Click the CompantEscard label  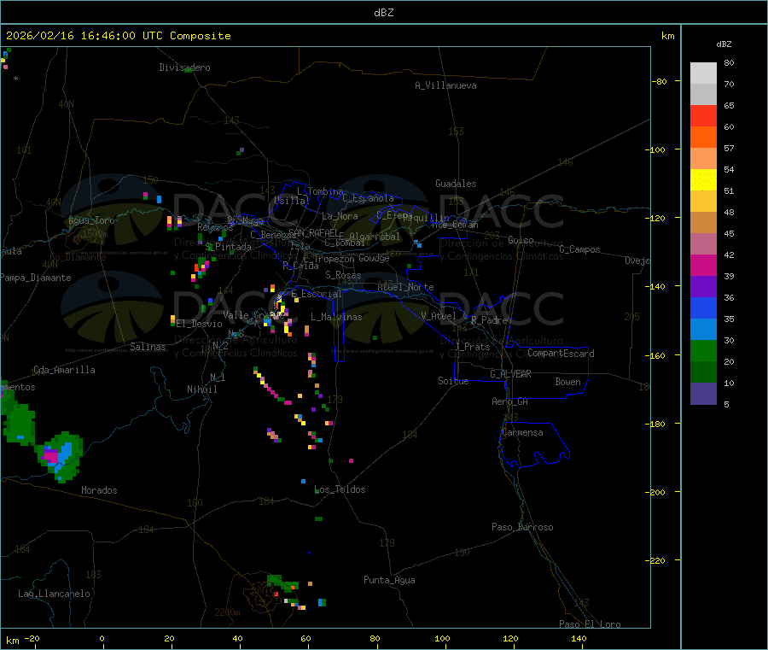click(561, 354)
